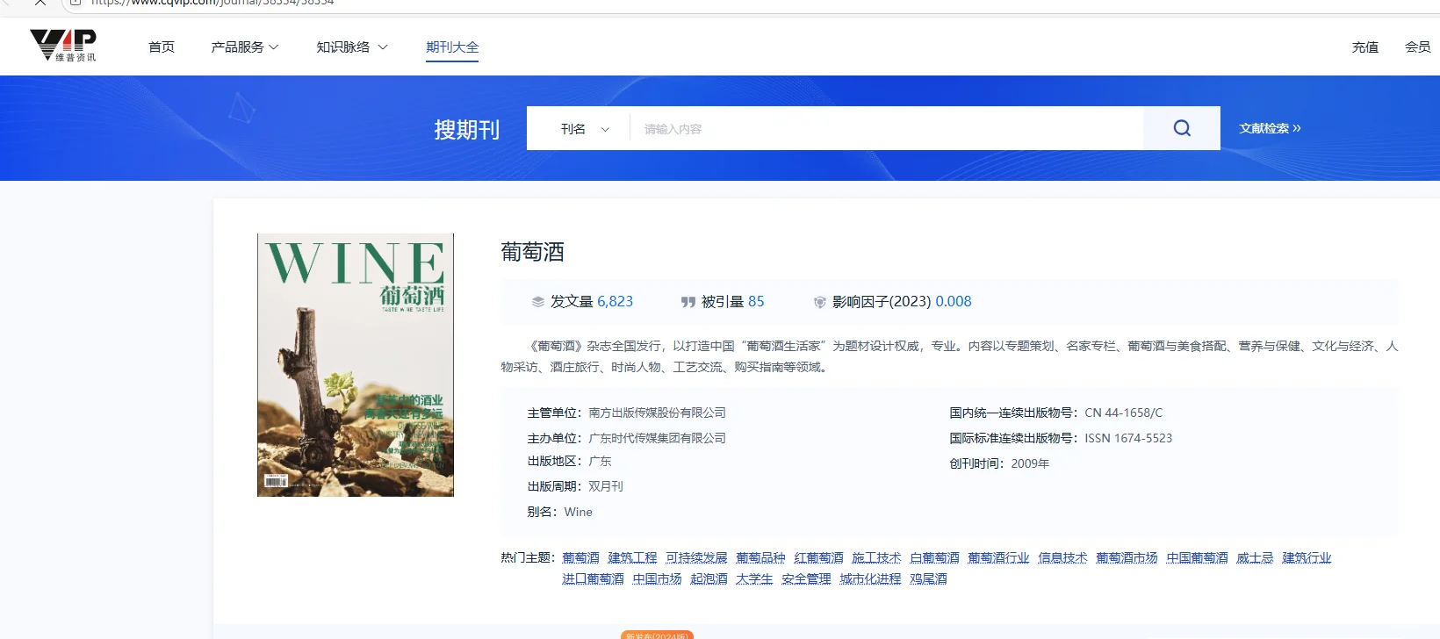This screenshot has width=1440, height=639.
Task: Click the CN 44-1658/C number
Action: point(1123,413)
